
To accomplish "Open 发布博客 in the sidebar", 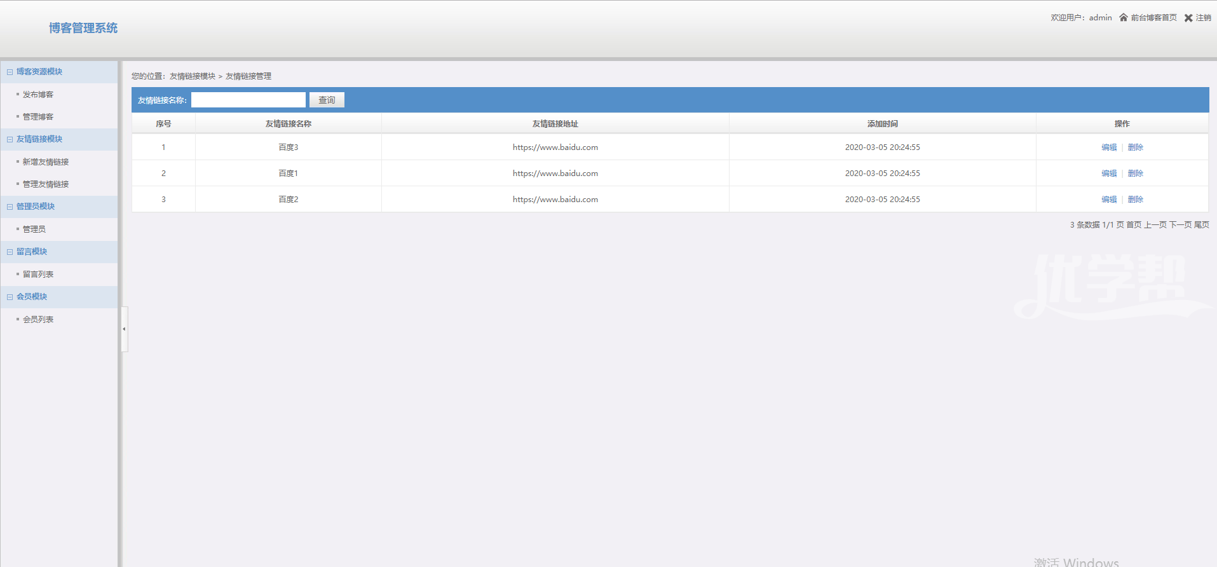I will tap(38, 95).
